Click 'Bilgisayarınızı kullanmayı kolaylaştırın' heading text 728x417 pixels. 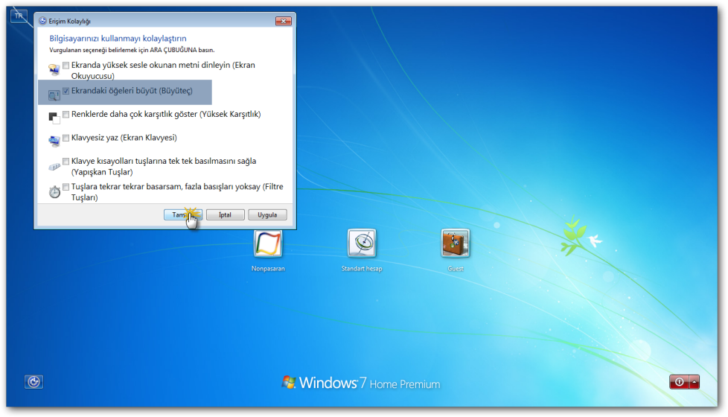tap(118, 39)
